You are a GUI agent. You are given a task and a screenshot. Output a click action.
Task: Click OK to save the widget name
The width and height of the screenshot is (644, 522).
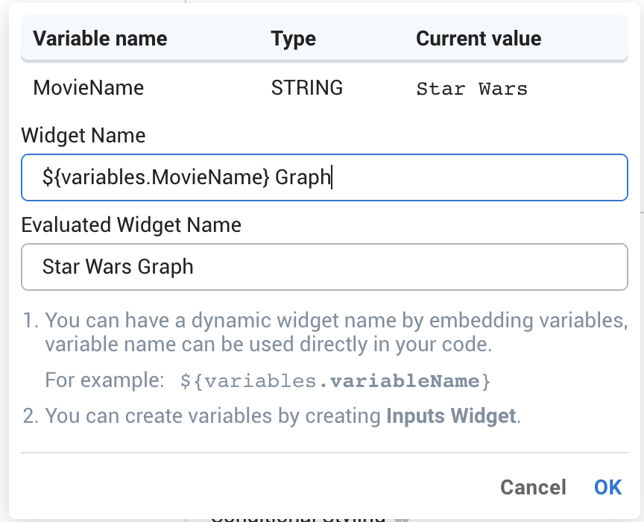point(607,487)
